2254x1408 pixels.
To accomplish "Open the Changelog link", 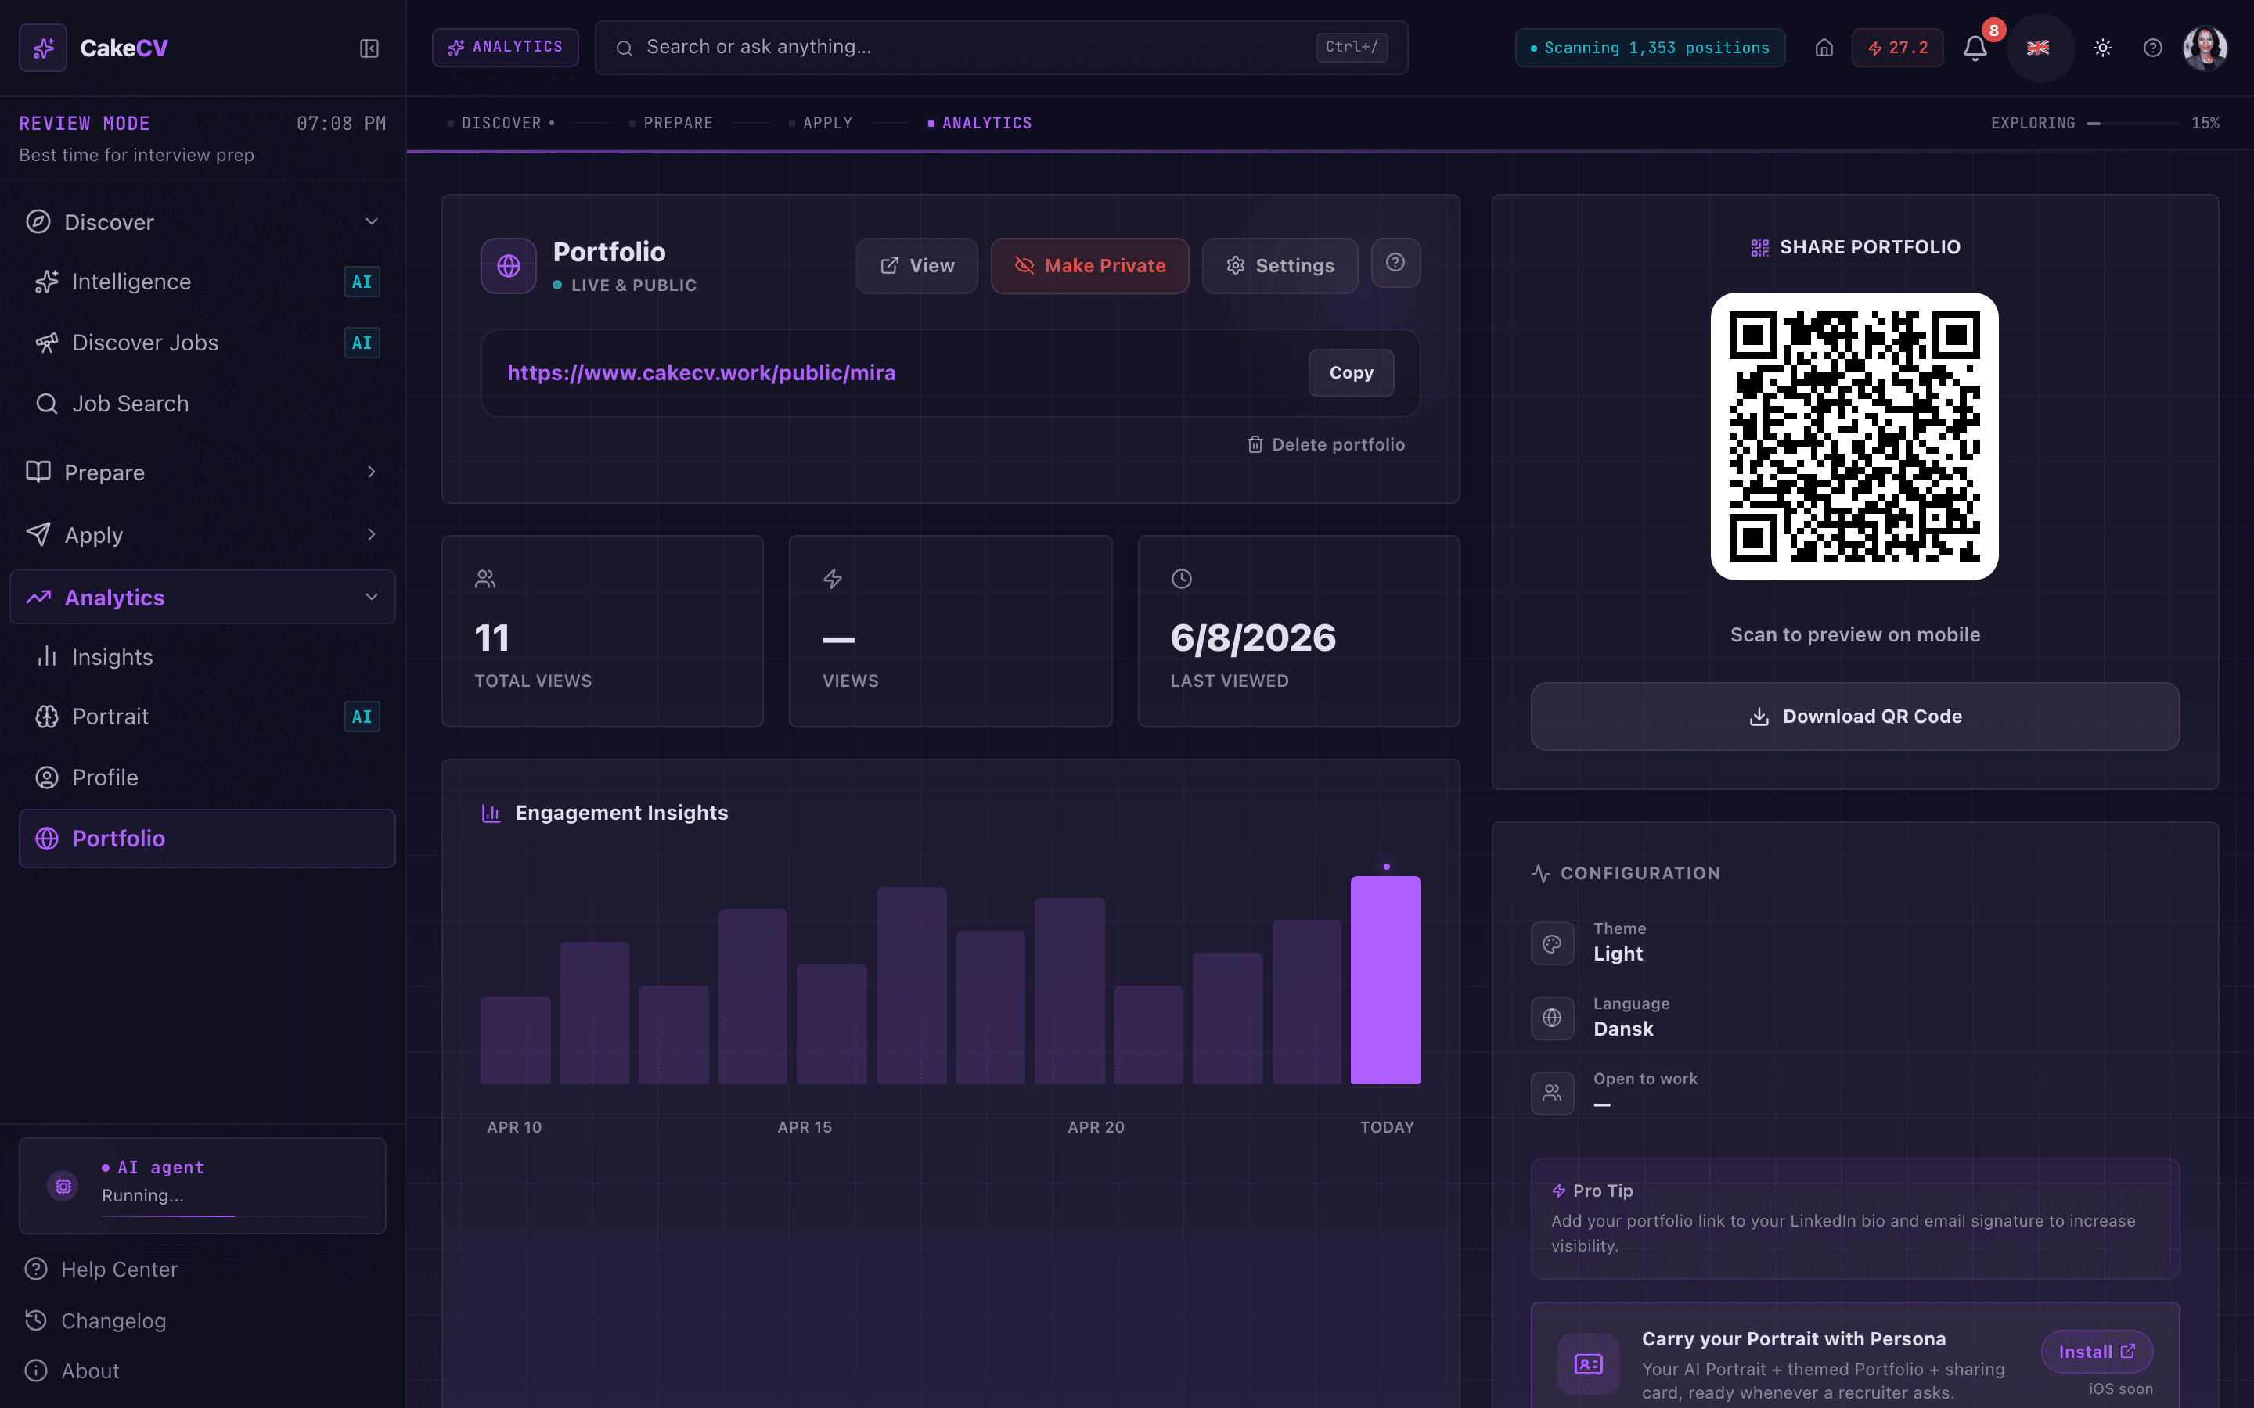I will click(x=95, y=1320).
